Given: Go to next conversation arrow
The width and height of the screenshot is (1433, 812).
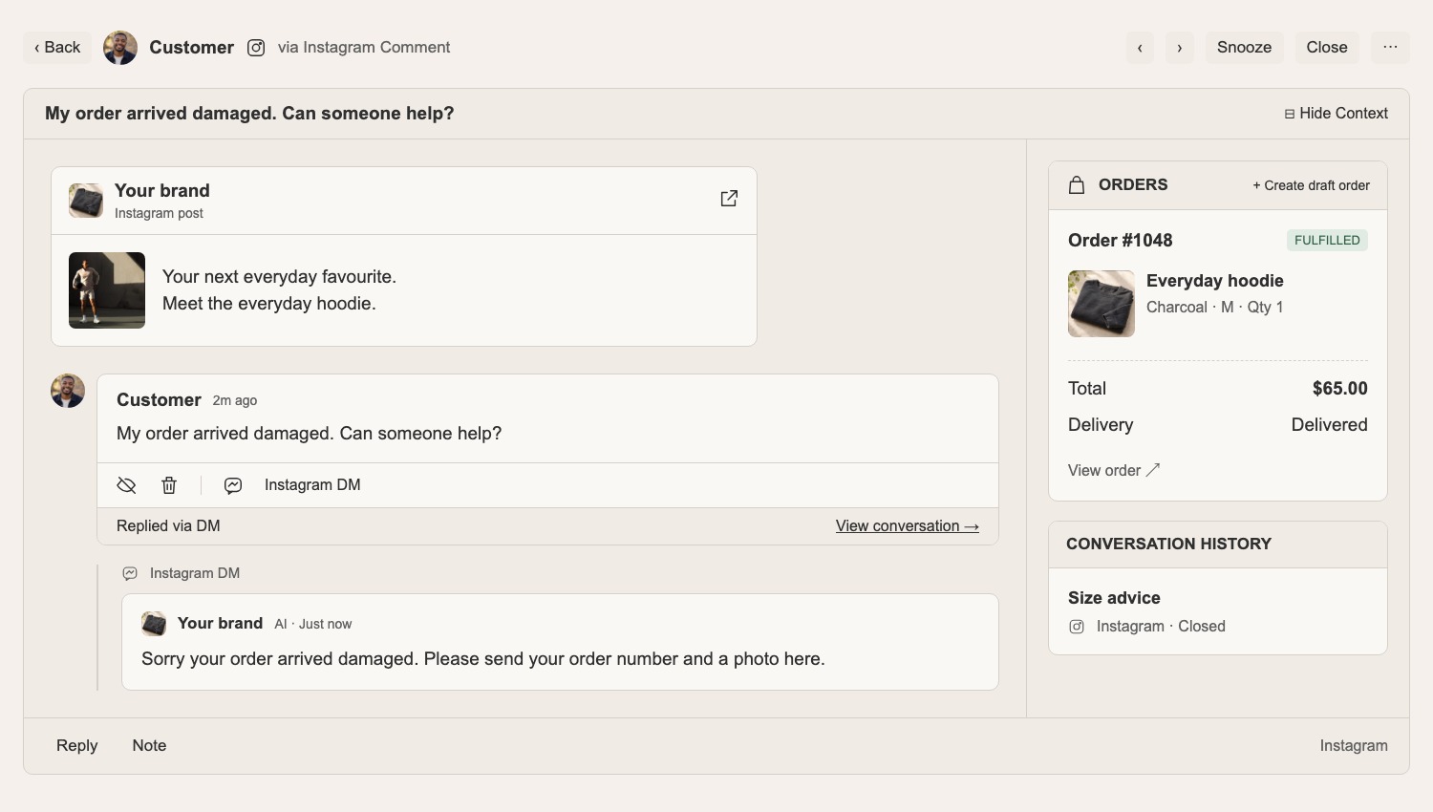Looking at the screenshot, I should [x=1180, y=48].
